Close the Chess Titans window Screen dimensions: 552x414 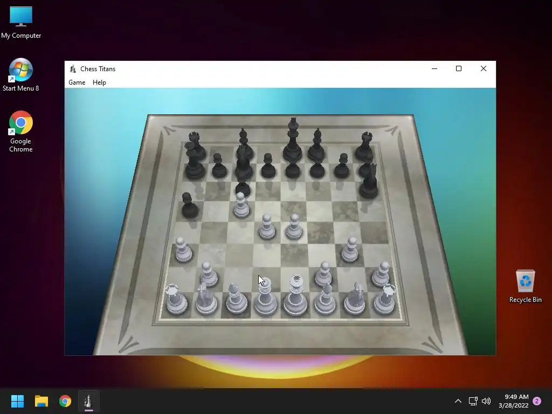tap(484, 68)
